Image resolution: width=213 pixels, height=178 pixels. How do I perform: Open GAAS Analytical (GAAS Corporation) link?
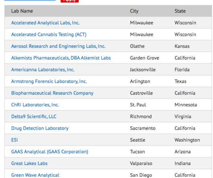point(50,151)
